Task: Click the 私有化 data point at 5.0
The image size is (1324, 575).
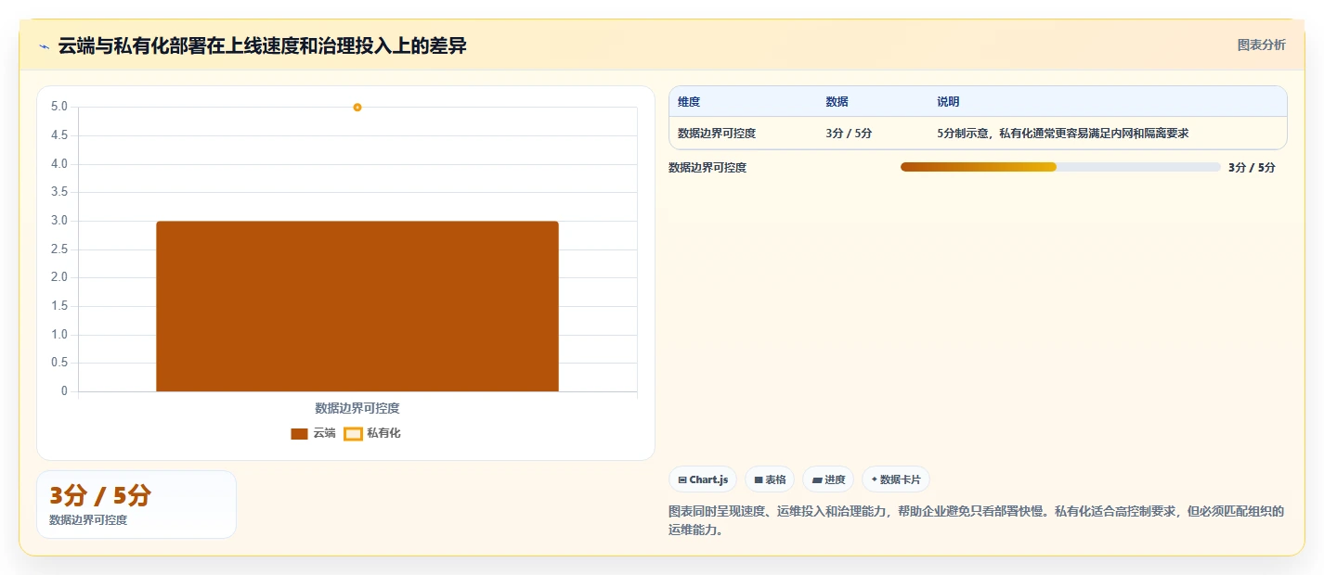Action: (357, 108)
